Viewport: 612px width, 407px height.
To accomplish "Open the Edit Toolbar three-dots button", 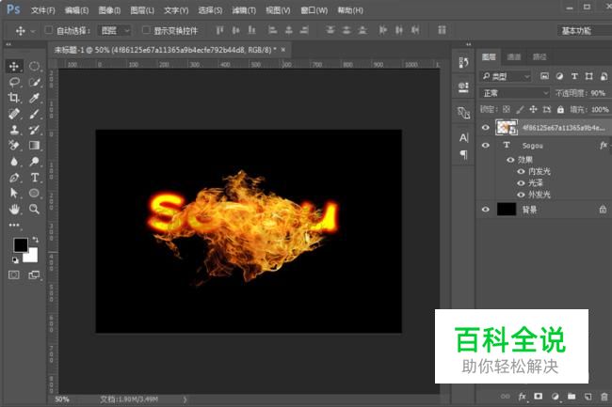I will [14, 225].
